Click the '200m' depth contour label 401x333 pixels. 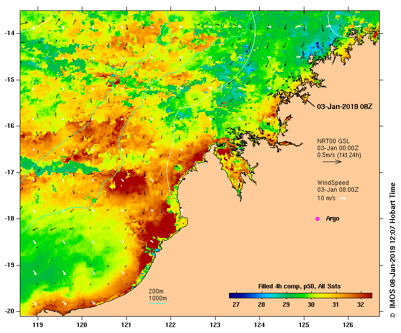[x=156, y=291]
